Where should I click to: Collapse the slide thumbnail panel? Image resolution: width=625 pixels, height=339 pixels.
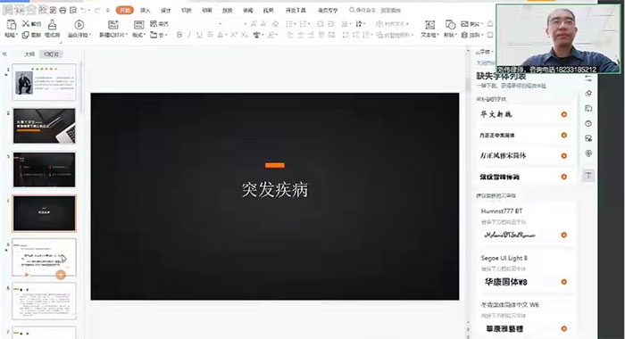4,54
